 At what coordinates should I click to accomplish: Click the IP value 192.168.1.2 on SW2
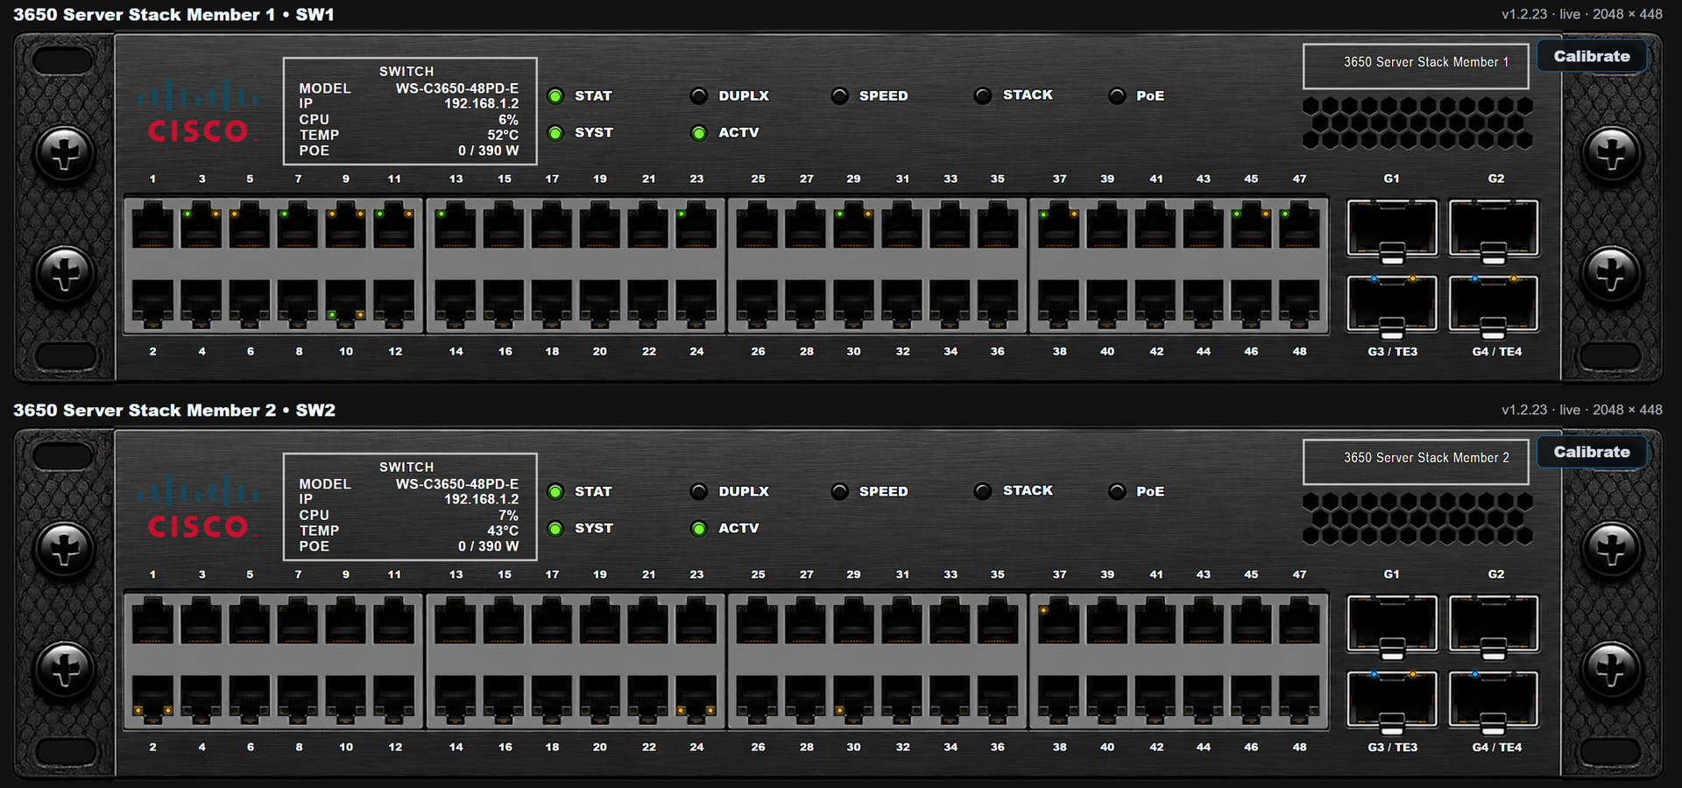[x=481, y=500]
